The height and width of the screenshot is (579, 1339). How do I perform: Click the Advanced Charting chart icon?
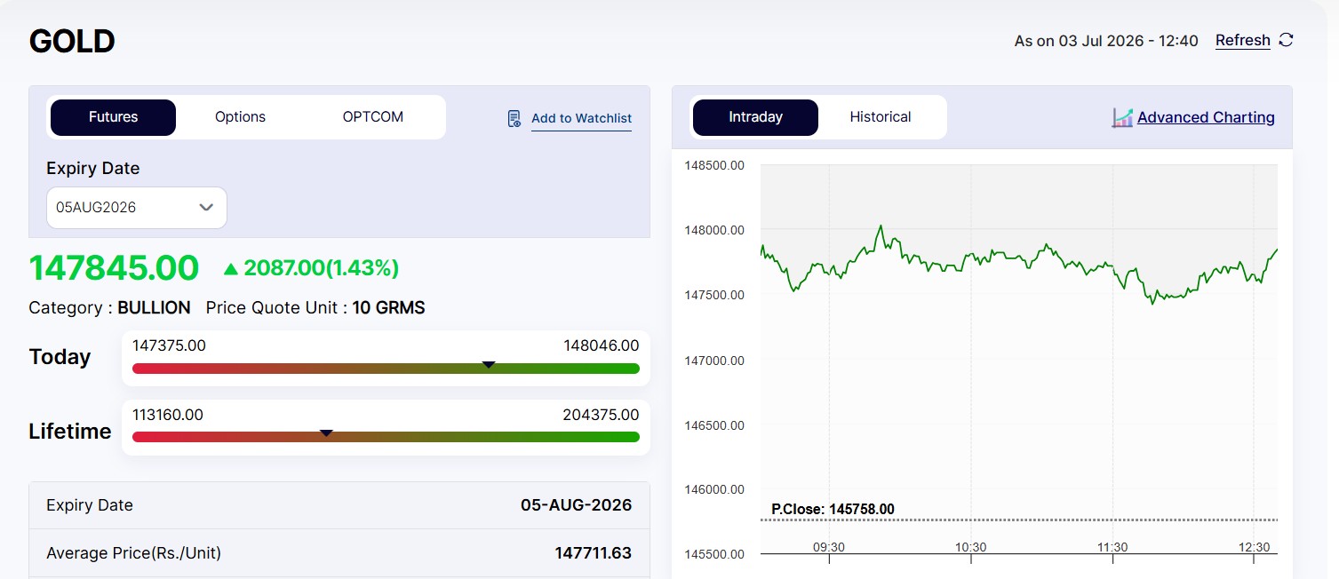click(1122, 117)
